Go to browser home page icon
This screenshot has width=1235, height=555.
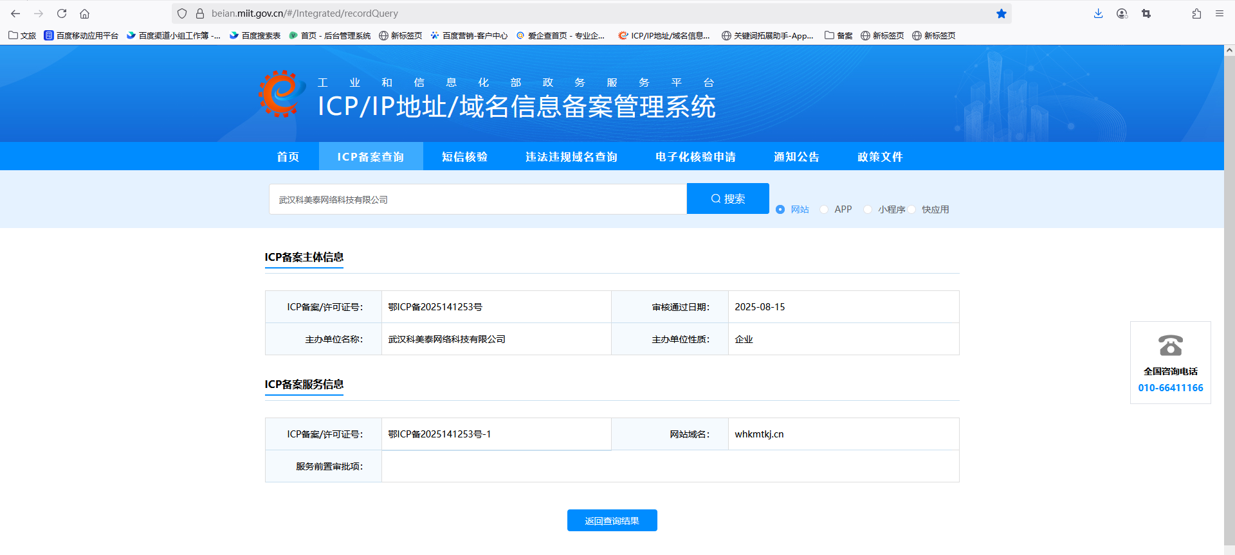[84, 13]
